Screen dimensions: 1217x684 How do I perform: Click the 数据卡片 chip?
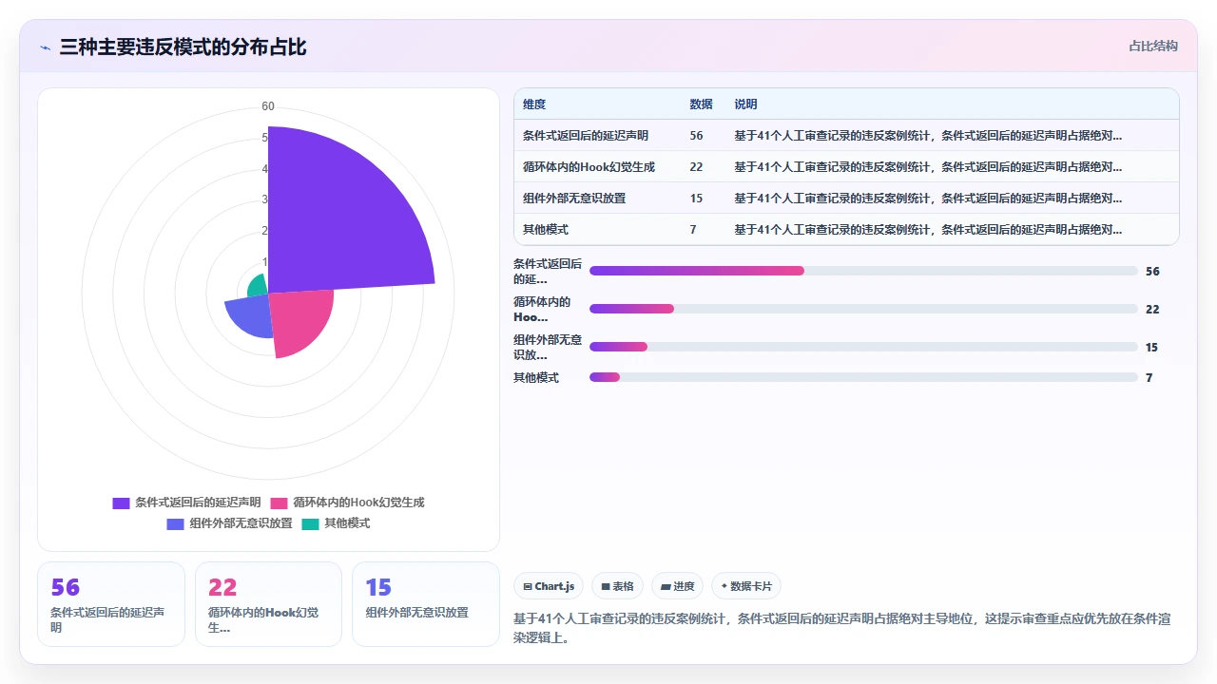746,586
